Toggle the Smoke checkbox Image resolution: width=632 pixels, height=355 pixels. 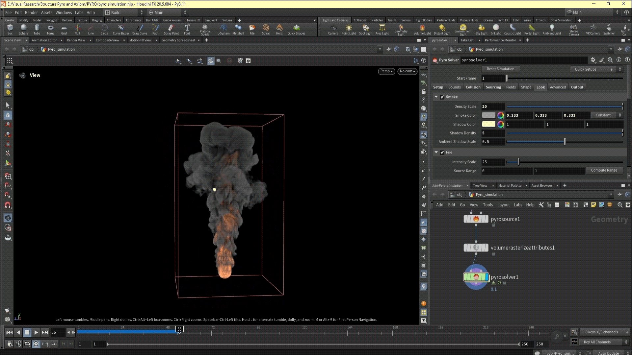(x=442, y=97)
